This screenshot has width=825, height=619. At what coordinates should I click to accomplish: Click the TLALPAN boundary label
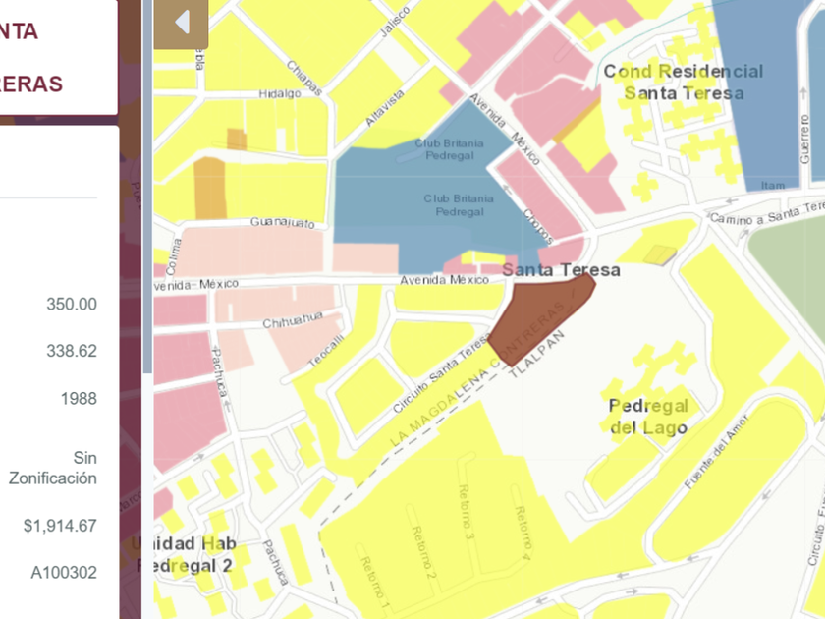536,354
